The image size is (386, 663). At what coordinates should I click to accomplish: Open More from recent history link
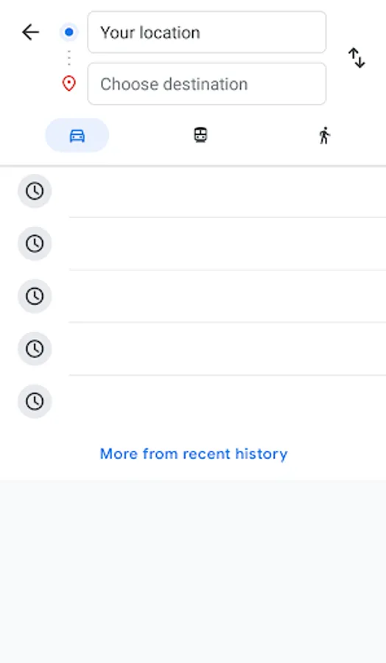click(194, 454)
